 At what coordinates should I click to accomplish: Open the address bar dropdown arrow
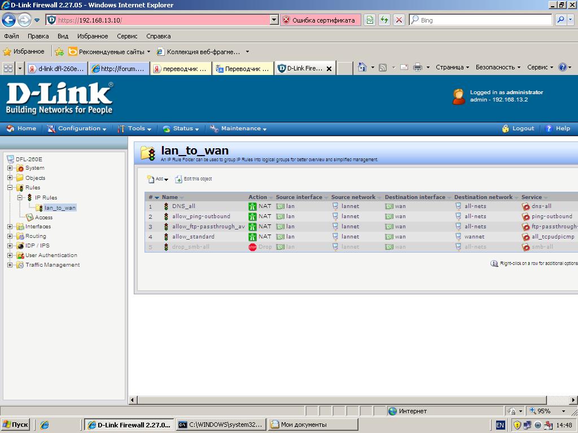tap(274, 20)
